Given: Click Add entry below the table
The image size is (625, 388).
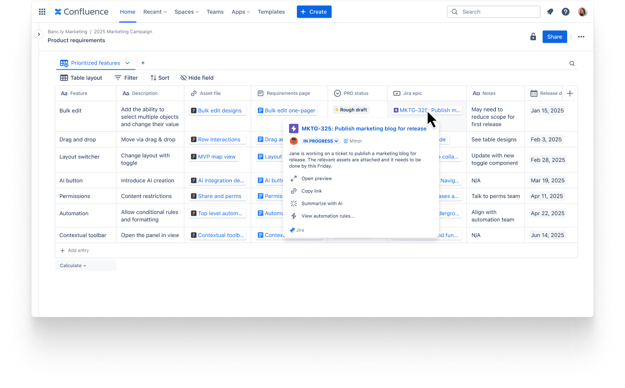Looking at the screenshot, I should tap(74, 251).
